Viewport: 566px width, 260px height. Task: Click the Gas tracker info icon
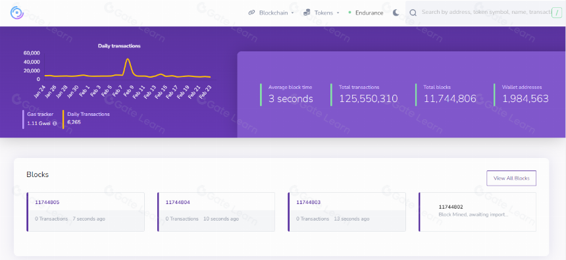point(55,123)
